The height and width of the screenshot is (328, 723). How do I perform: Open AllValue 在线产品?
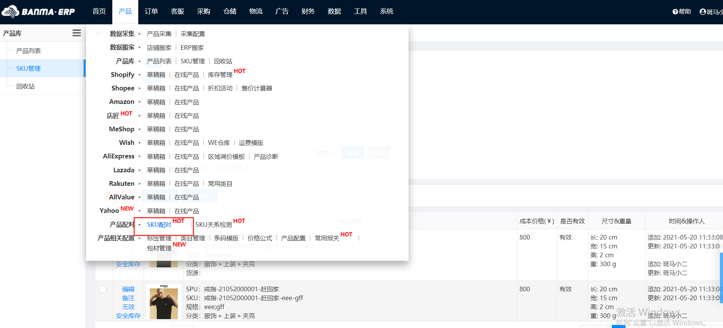pos(187,197)
